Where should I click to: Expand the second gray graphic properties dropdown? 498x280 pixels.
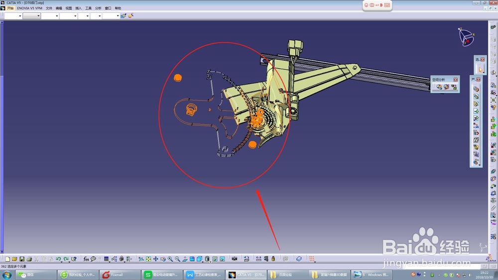38,16
